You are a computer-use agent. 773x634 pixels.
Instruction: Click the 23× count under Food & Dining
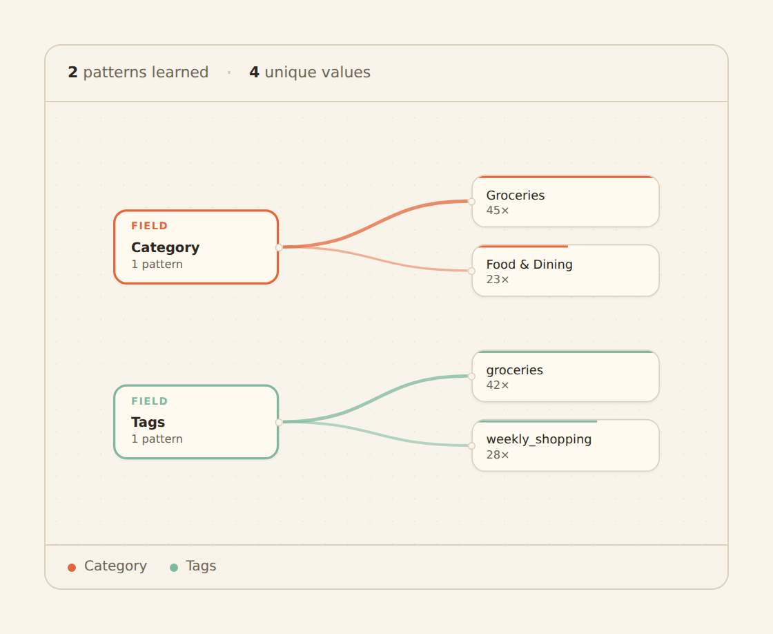[498, 279]
